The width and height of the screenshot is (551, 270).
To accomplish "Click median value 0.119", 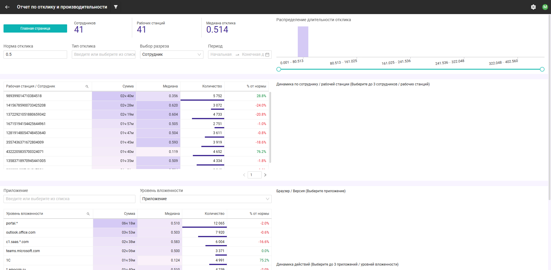I will point(173,152).
